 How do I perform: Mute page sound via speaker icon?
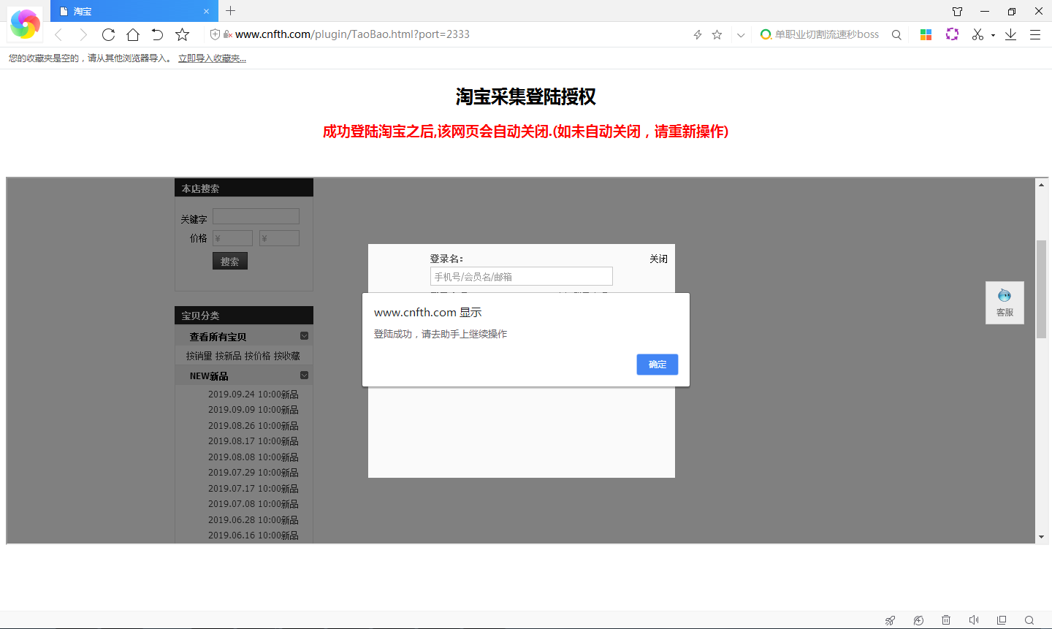974,620
